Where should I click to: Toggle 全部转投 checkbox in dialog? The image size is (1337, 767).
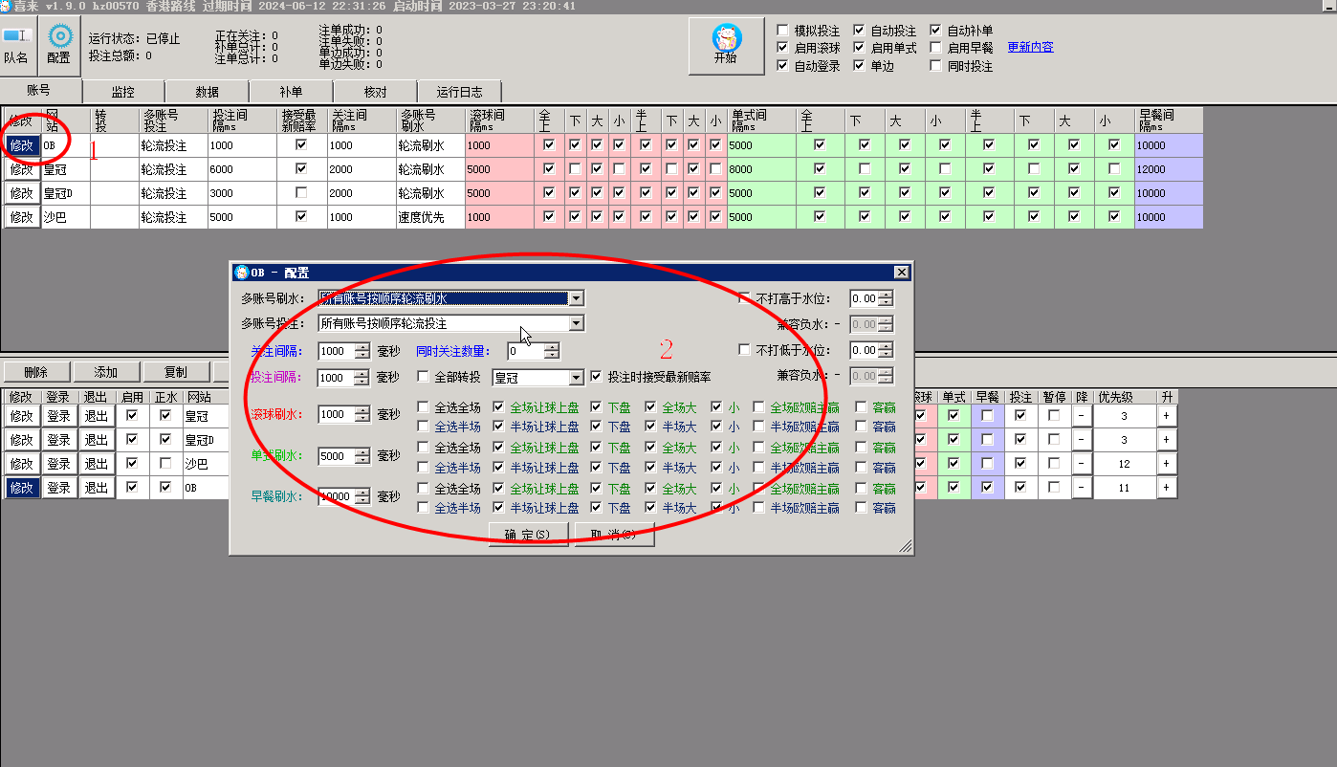(x=424, y=377)
